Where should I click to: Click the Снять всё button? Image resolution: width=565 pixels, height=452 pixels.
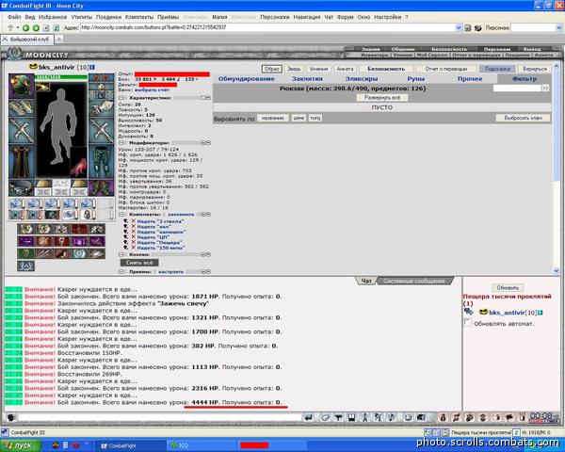(x=139, y=263)
